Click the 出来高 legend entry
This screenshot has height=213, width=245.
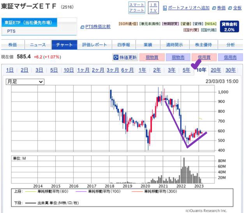pyautogui.click(x=52, y=203)
